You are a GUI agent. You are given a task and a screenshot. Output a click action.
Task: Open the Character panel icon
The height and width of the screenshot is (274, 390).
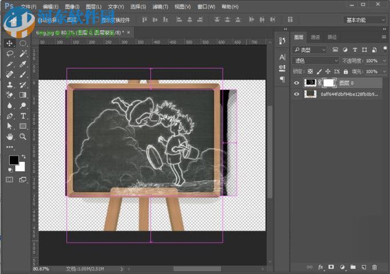[282, 57]
